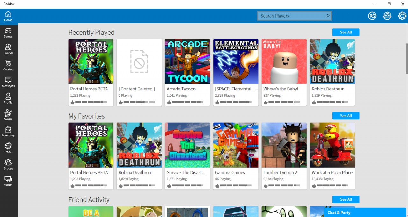Open the Trade sidebar icon
Screen dimensions: 408x217
8,148
